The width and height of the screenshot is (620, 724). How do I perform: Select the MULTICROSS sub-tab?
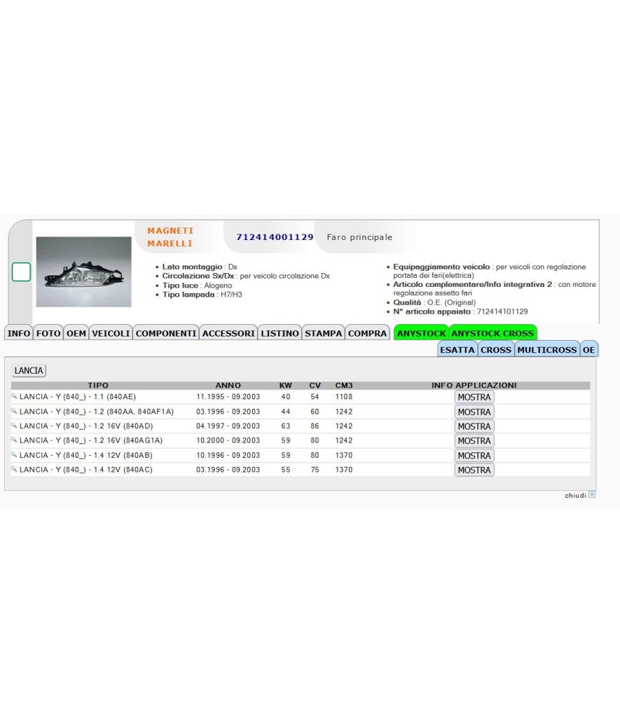[547, 350]
